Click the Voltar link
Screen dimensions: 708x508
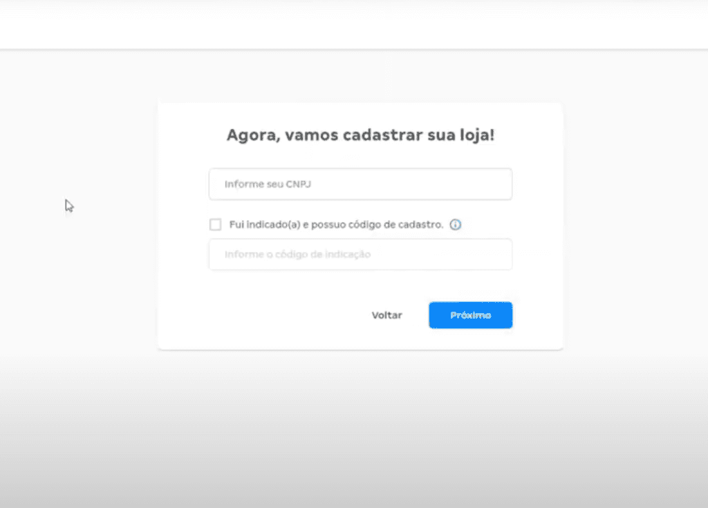pyautogui.click(x=387, y=315)
